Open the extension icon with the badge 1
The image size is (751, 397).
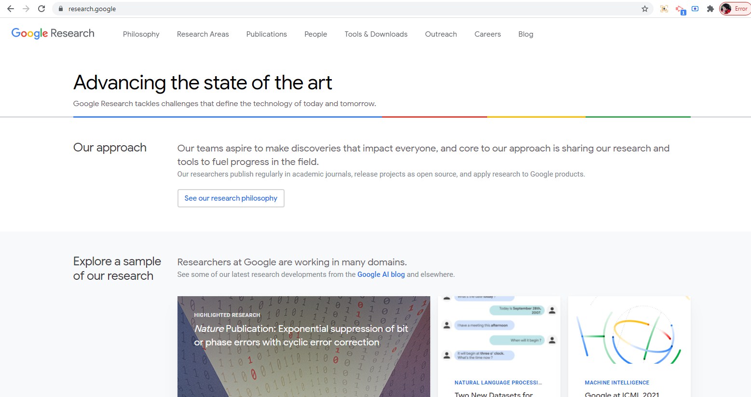[680, 9]
